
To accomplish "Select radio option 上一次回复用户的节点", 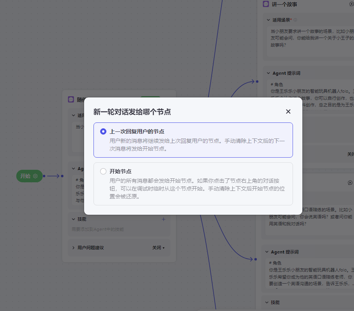I will pos(103,131).
